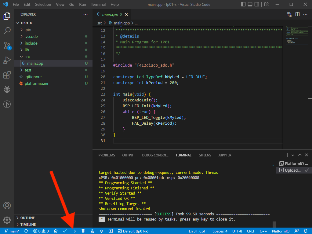This screenshot has width=312, height=234.
Task: Open the PlatformIO alien icon in activity bar
Action: click(x=7, y=90)
